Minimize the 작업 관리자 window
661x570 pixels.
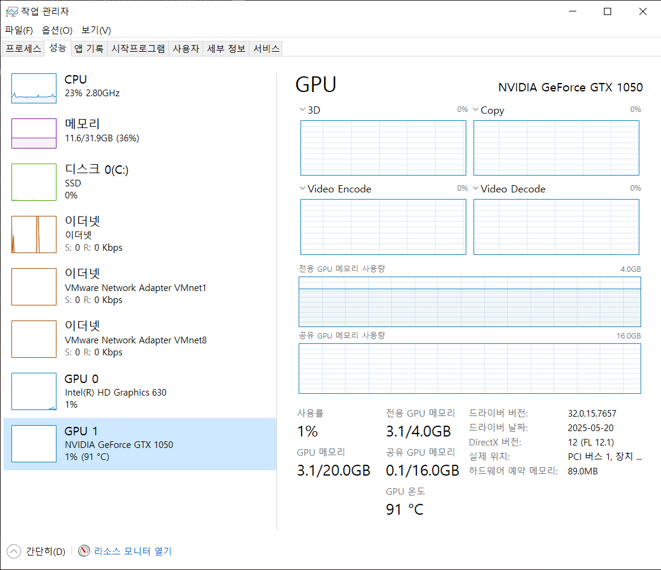[x=573, y=11]
